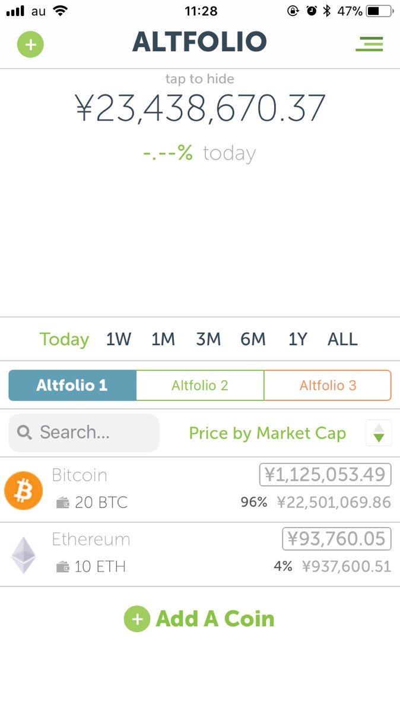Focus the Search coins field
400x713 pixels.
[x=95, y=433]
